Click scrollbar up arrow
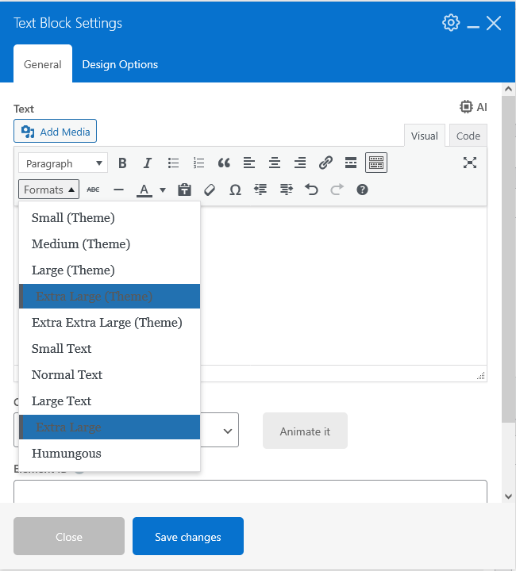Viewport: 516px width, 571px height. (x=509, y=89)
